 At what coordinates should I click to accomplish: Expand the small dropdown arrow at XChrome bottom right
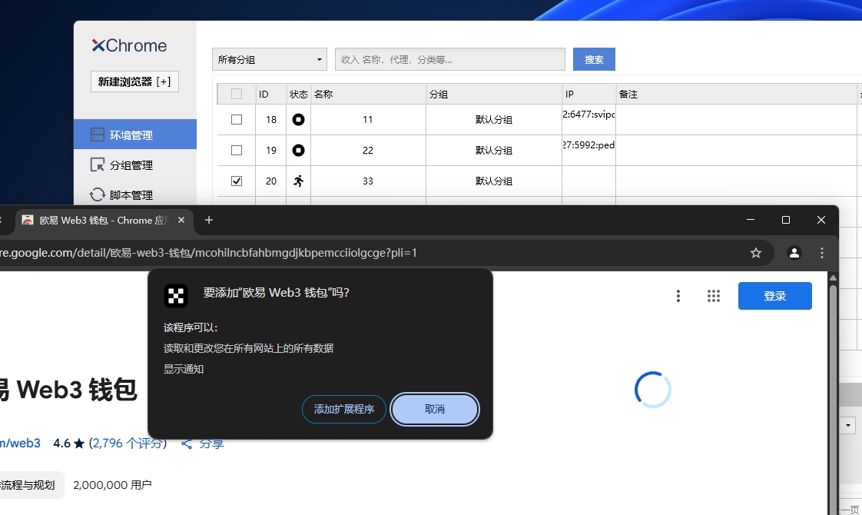pos(848,425)
